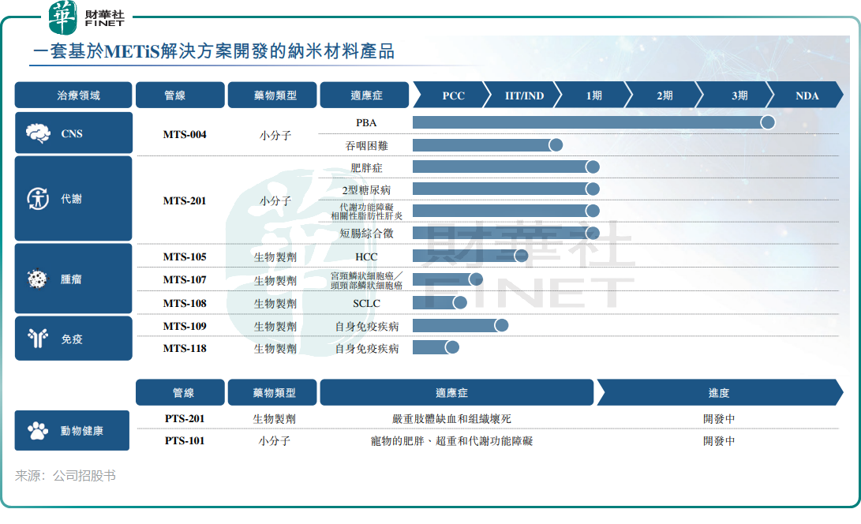Click the 治療領域 column header

coord(73,95)
